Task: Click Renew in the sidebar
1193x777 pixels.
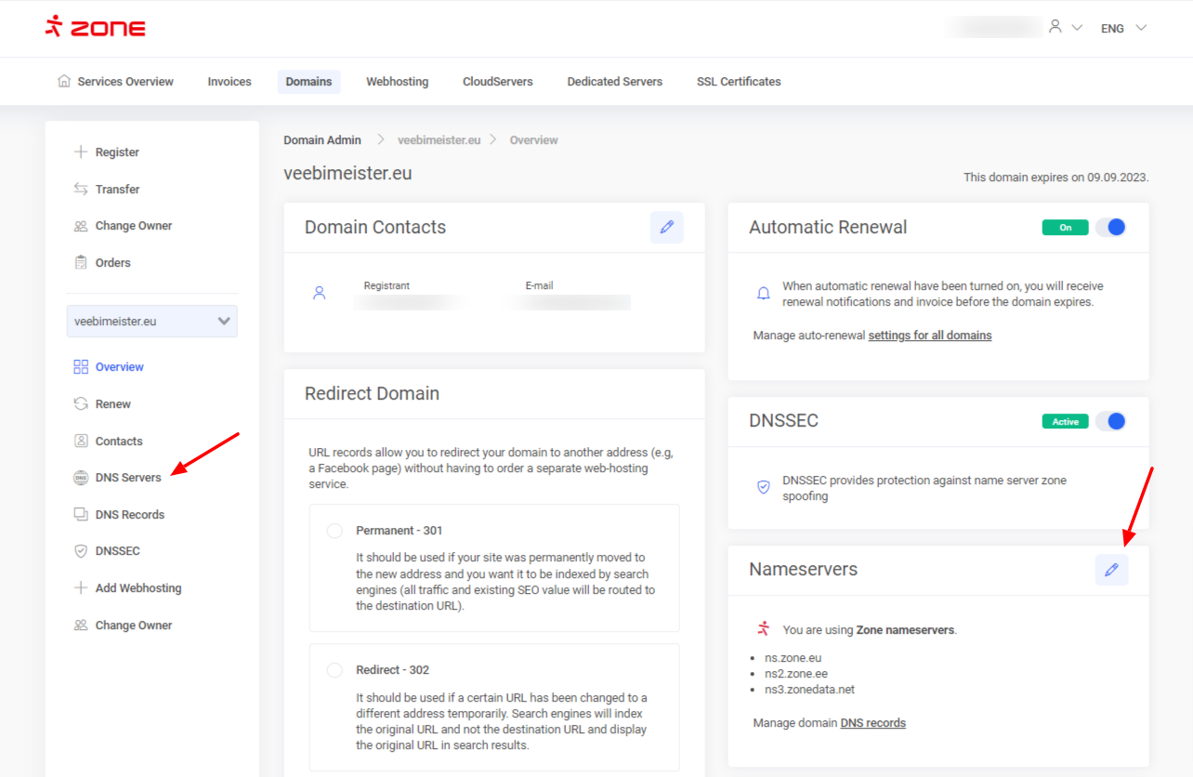Action: (112, 404)
